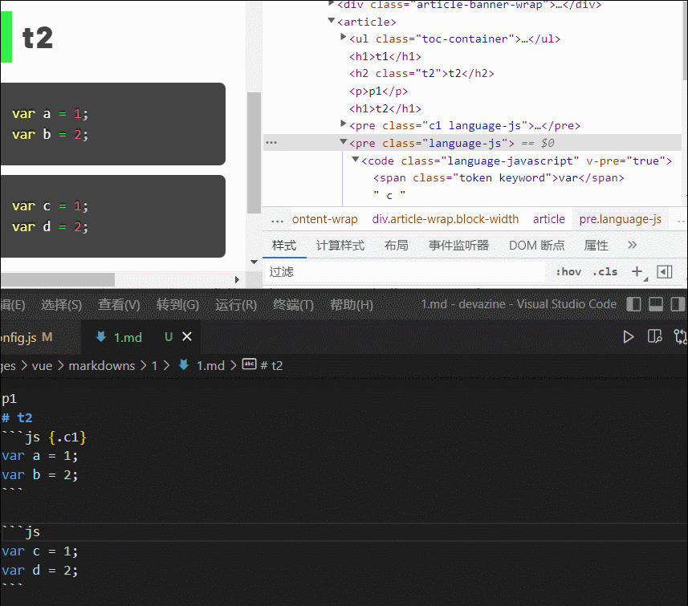Viewport: 688px width, 606px height.
Task: Focus the 过滤 styles filter field
Action: tap(404, 272)
